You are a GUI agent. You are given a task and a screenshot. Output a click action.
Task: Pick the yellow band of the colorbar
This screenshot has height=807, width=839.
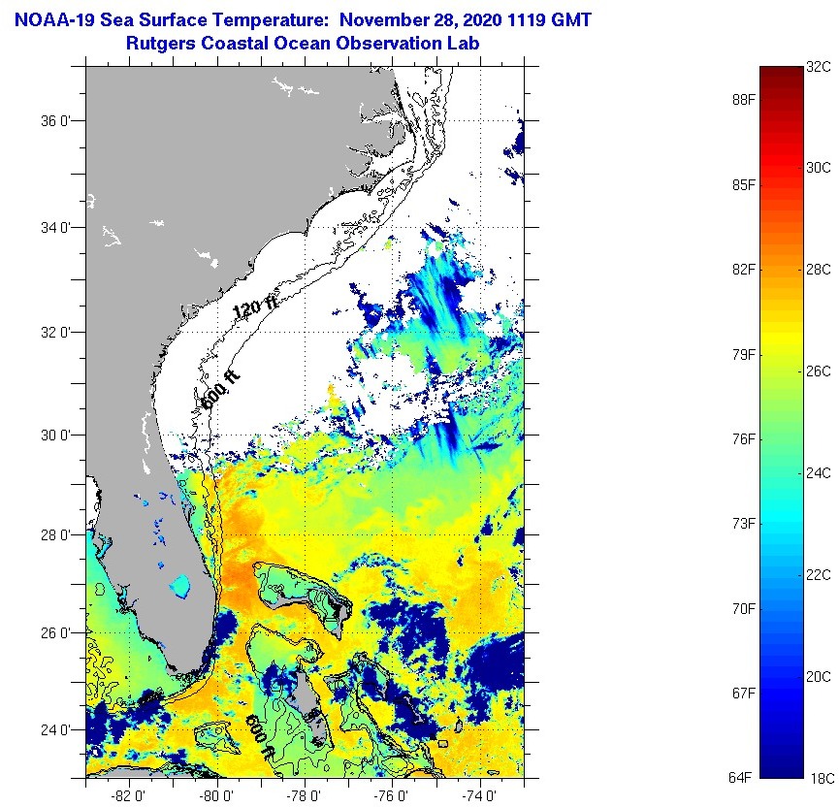pyautogui.click(x=782, y=338)
